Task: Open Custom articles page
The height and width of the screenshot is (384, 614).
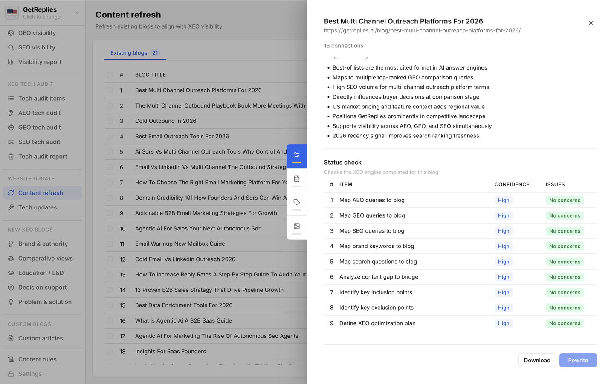Action: [x=43, y=338]
